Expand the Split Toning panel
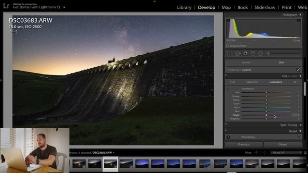 point(300,125)
